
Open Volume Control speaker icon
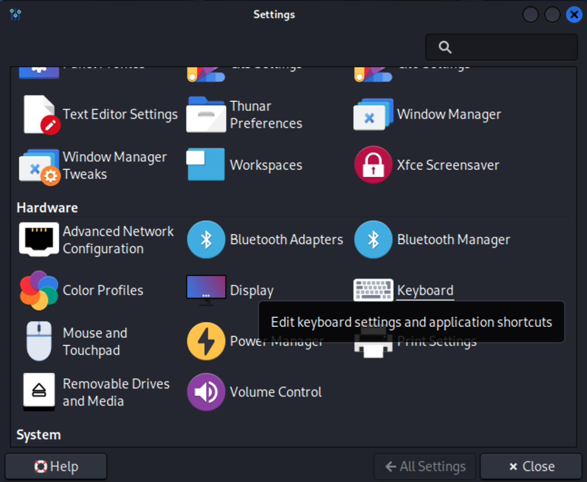tap(206, 392)
